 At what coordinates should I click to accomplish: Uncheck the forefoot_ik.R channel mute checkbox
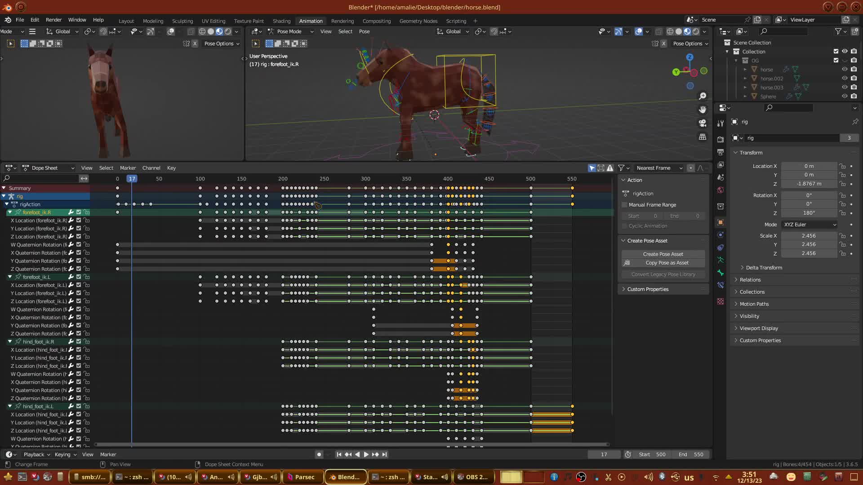tap(79, 212)
